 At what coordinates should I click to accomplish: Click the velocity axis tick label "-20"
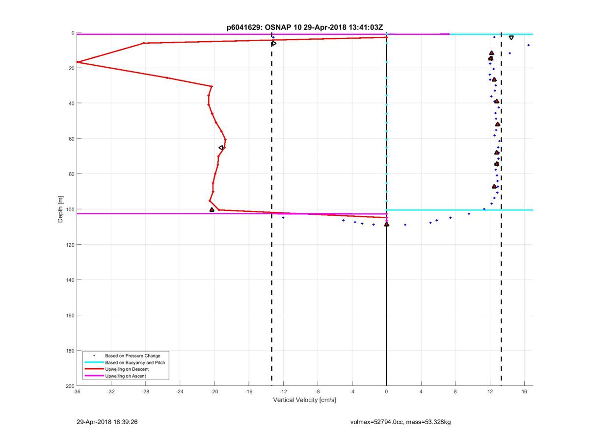(214, 392)
